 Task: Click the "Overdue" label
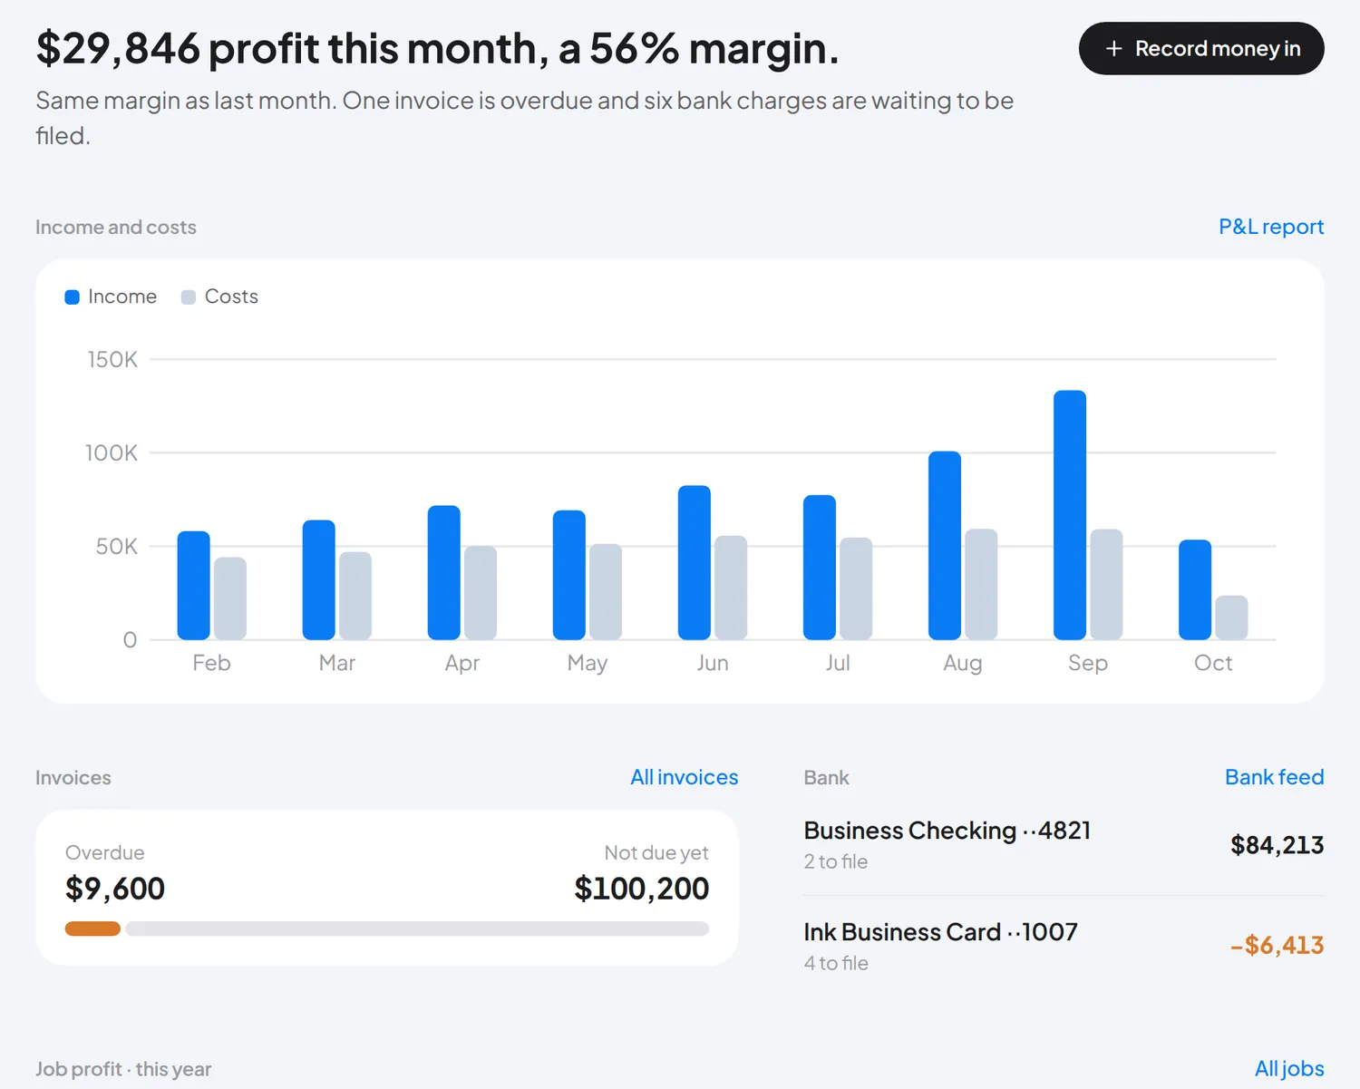[x=105, y=853]
